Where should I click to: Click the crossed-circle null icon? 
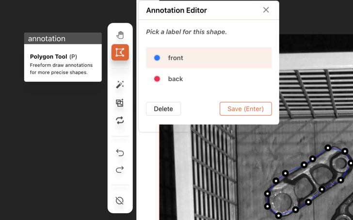tap(120, 201)
